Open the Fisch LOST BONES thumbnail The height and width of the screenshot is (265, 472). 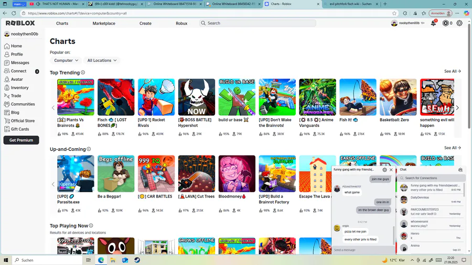(x=116, y=97)
